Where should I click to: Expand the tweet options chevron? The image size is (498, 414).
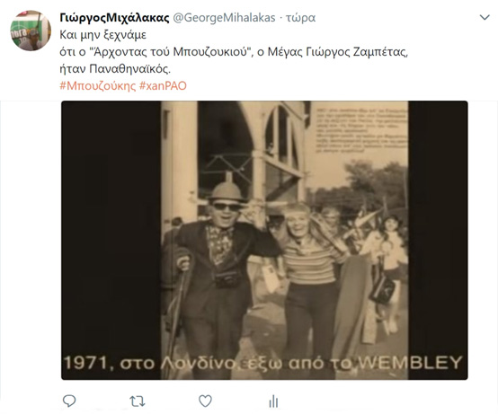click(x=485, y=17)
